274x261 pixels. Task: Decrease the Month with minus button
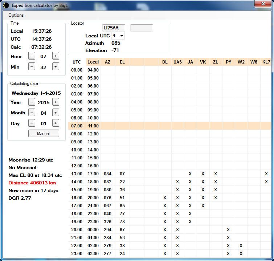(32, 113)
